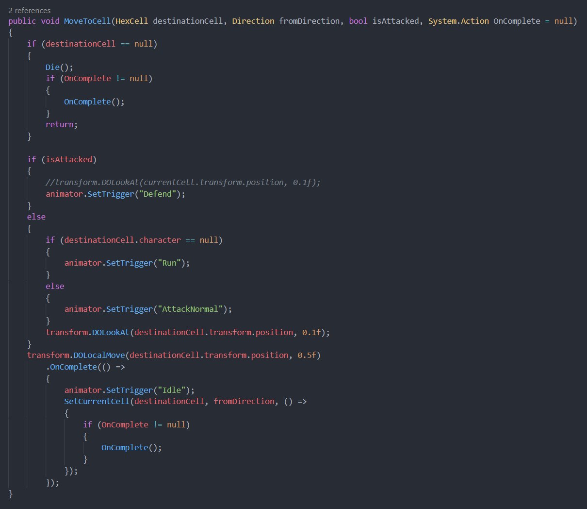
Task: Click the isAttacked parameter in the method signature
Action: (396, 21)
